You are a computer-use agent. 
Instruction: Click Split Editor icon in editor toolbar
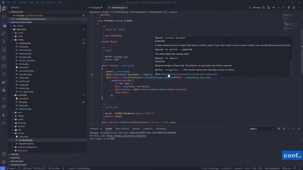294,8
